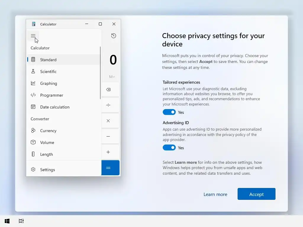Click the Calculator app icon in title bar
The image size is (303, 227).
(34, 24)
